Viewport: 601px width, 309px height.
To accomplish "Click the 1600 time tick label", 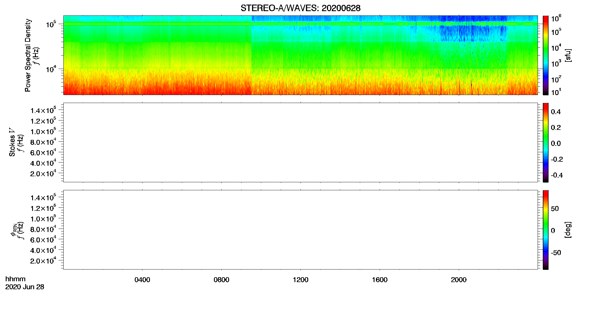I will 380,280.
